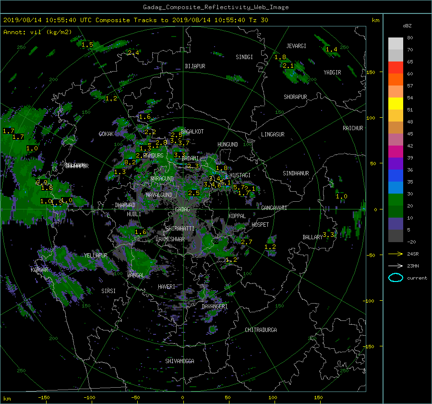432x404 pixels.
Task: Click the RAICHUR city label
Action: click(x=353, y=128)
